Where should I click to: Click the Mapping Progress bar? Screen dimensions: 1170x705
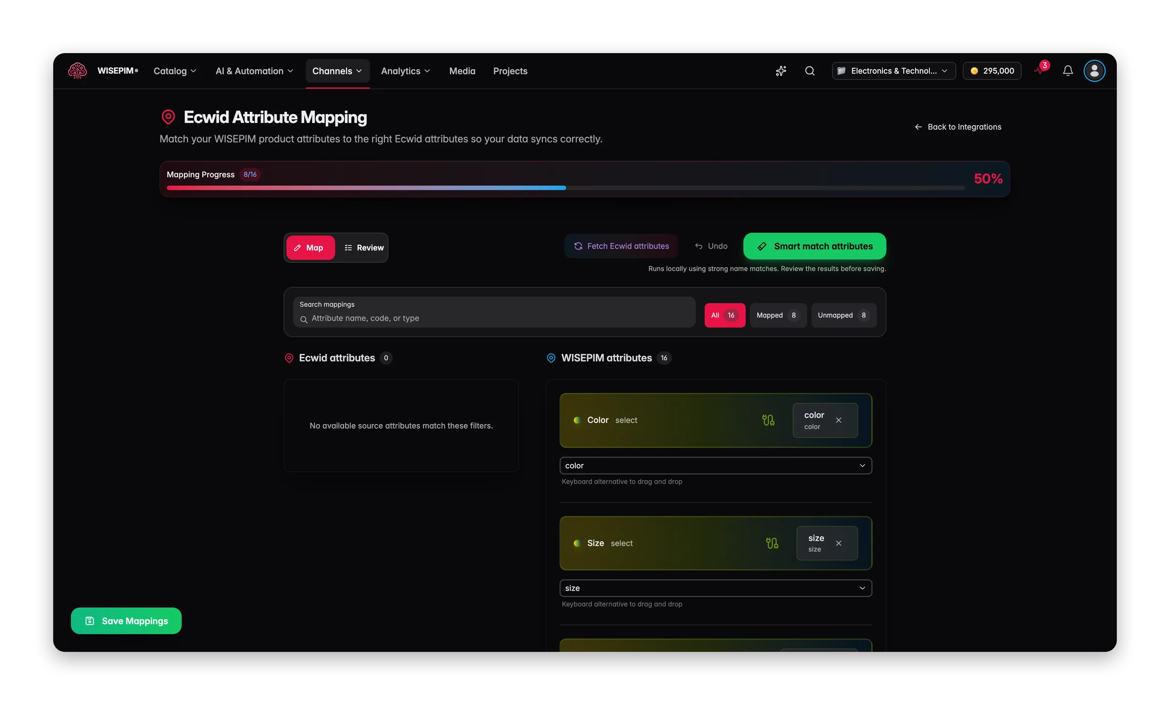(x=565, y=188)
